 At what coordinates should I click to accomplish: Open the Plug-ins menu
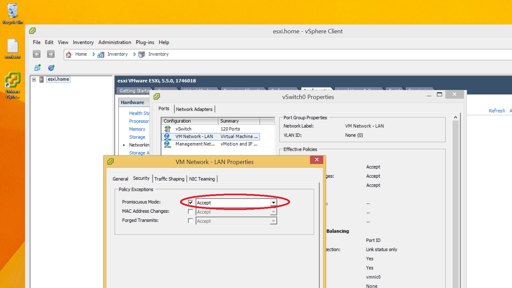click(x=145, y=42)
